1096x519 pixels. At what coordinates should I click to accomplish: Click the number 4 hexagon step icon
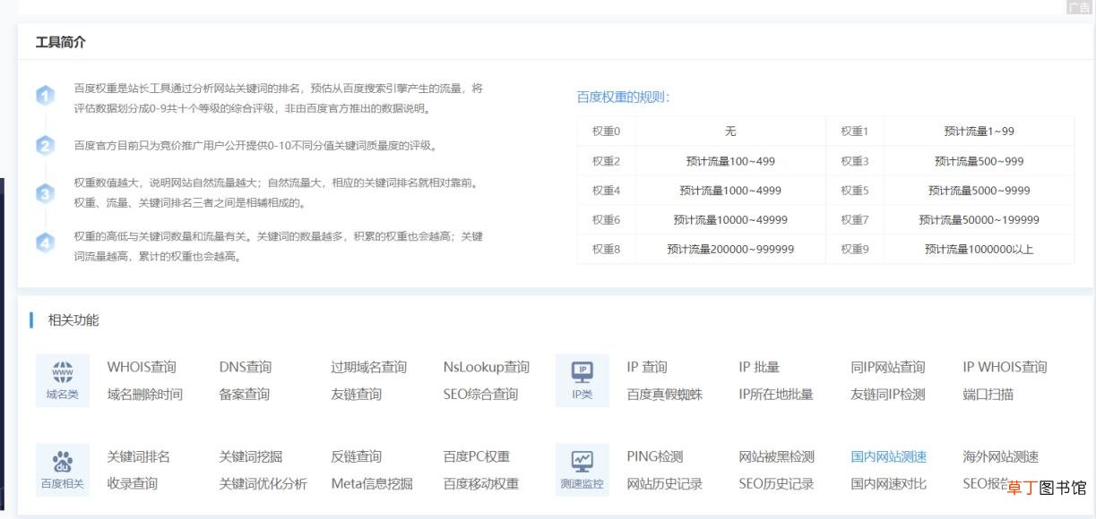pyautogui.click(x=45, y=242)
